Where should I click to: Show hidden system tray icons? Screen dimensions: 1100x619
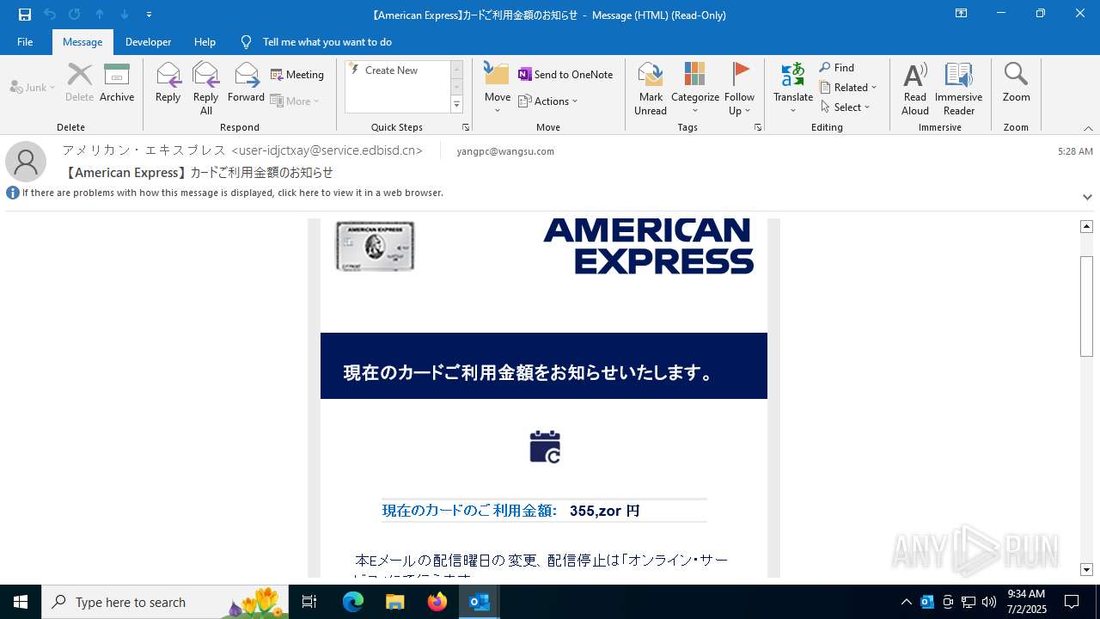point(907,602)
